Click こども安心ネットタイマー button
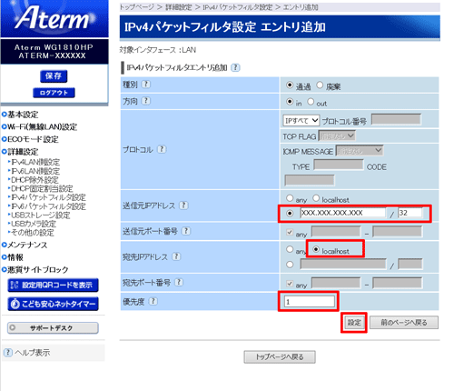The height and width of the screenshot is (391, 454). click(53, 304)
